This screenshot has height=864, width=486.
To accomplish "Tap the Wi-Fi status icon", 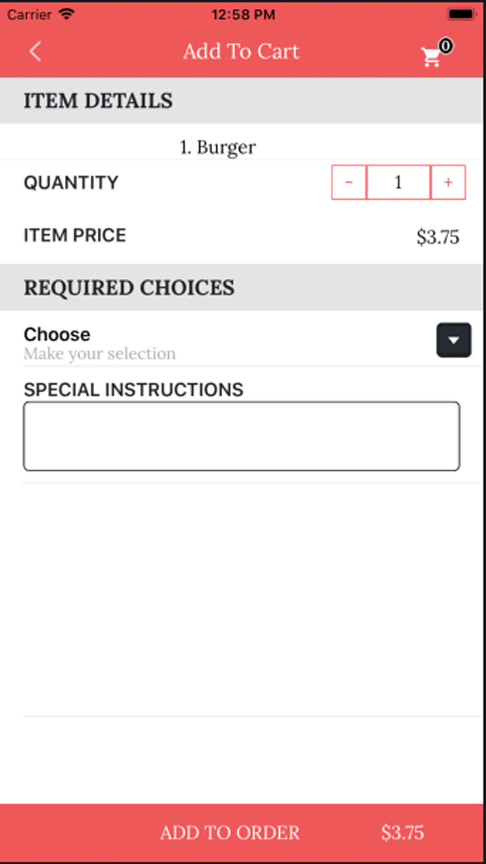I will coord(67,14).
